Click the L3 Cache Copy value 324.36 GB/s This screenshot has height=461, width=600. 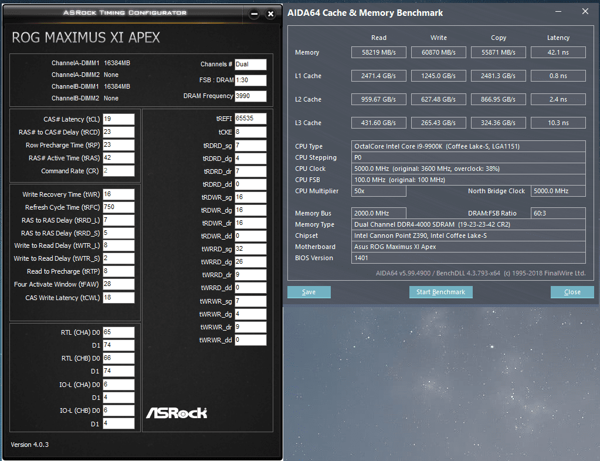coord(498,123)
